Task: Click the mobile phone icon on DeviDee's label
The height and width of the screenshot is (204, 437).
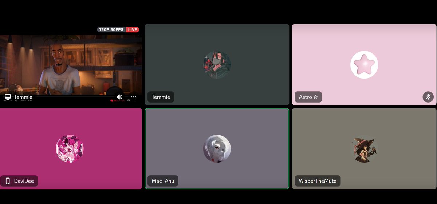Action: tap(8, 181)
